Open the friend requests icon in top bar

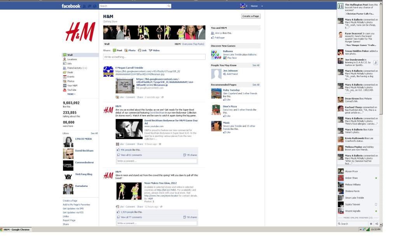(84, 6)
